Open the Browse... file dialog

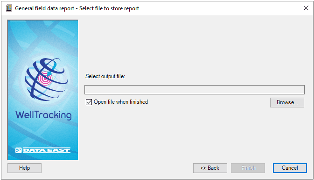coord(287,102)
